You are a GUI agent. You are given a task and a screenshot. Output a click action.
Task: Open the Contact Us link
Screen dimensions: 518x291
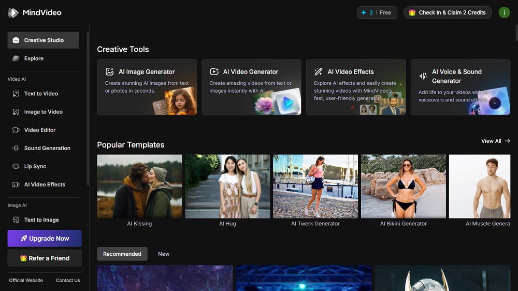coord(68,280)
